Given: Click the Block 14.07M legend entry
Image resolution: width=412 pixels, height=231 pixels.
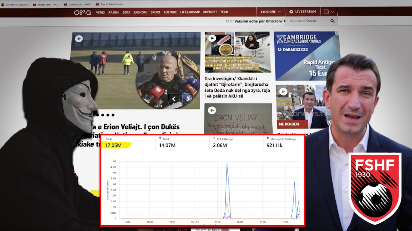Looking at the screenshot, I should 167,142.
